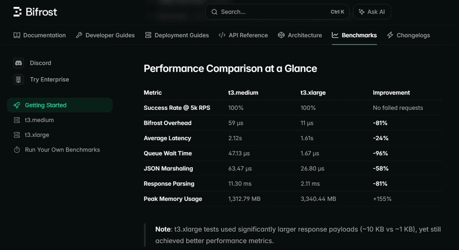Screen dimensions: 459x250
Task: Click the No failed requests cell
Action: [x=398, y=108]
